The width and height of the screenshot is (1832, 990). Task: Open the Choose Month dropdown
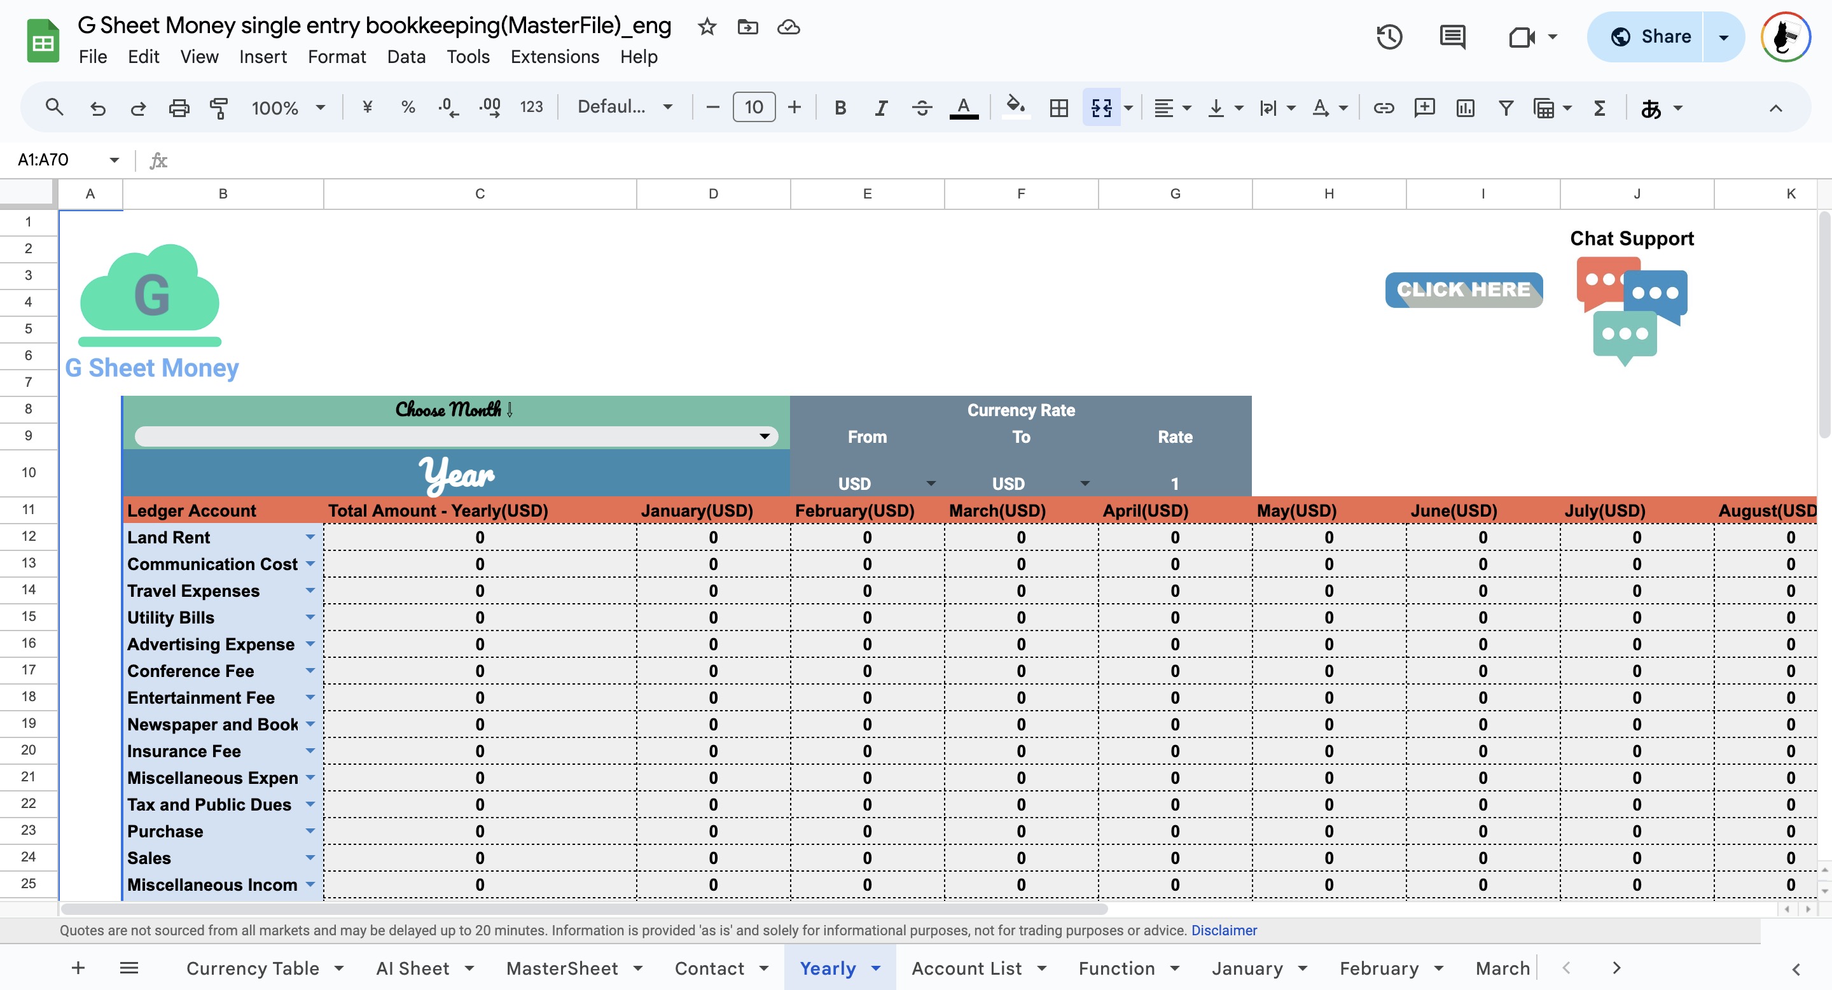click(x=765, y=436)
